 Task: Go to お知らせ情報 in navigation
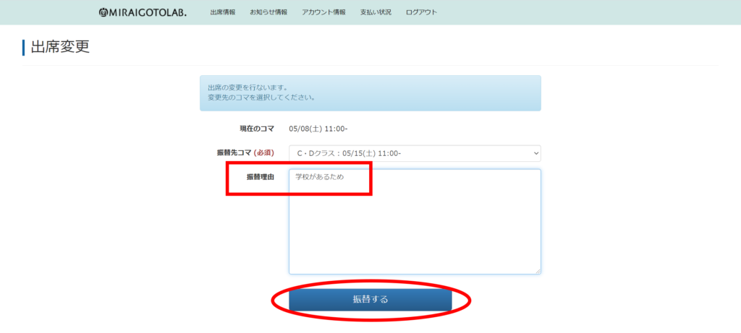click(x=268, y=12)
